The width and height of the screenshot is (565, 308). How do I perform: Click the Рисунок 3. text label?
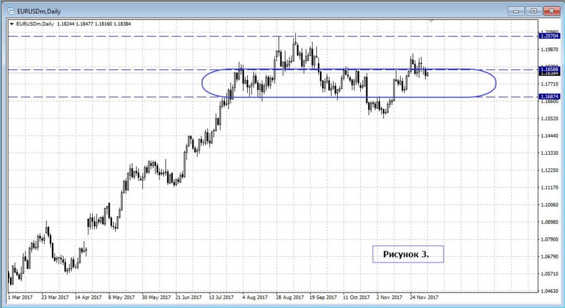408,254
